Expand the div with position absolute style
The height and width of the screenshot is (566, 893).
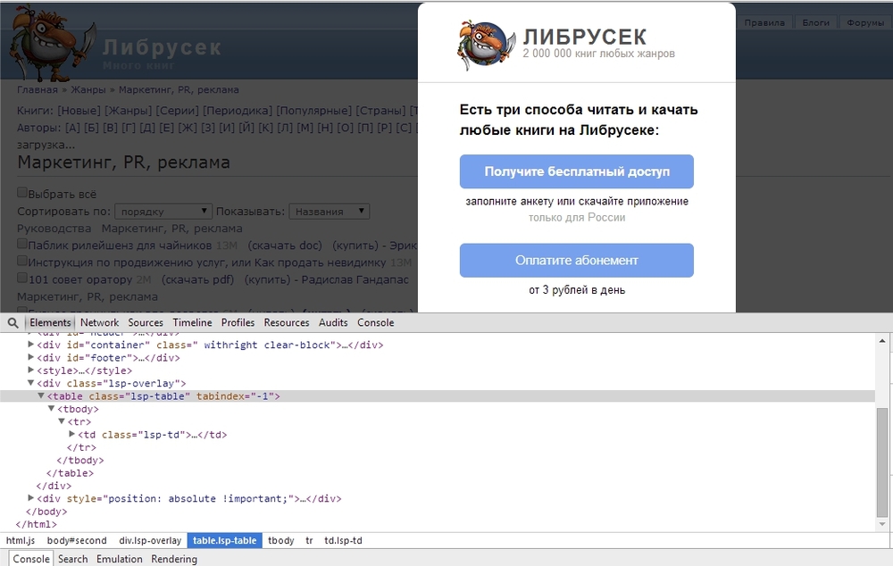coord(30,498)
